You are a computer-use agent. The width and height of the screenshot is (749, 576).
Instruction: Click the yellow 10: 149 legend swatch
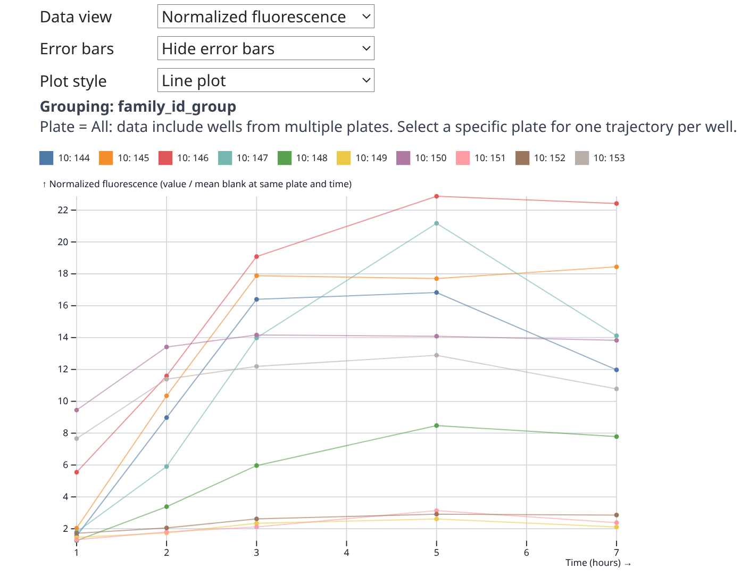pyautogui.click(x=344, y=158)
